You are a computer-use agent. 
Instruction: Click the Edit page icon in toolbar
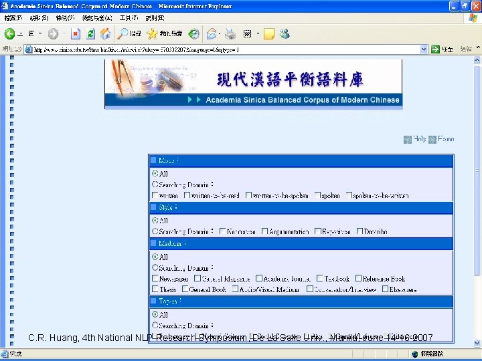pos(248,34)
